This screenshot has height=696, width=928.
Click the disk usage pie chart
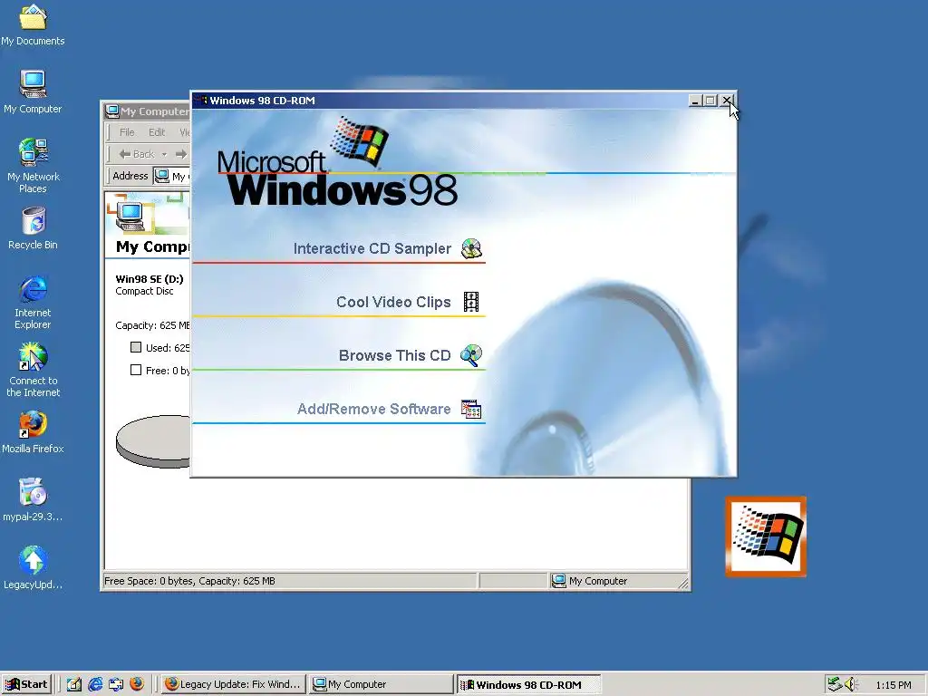point(153,441)
